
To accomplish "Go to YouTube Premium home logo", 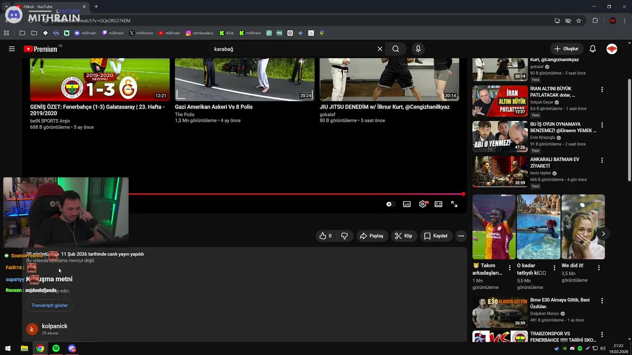I will coord(40,49).
